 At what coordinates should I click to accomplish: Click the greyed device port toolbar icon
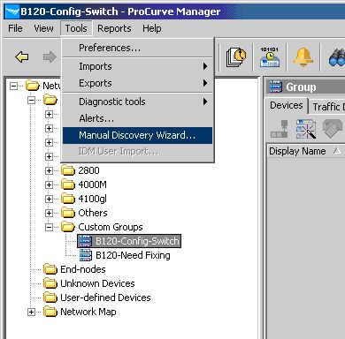[280, 129]
